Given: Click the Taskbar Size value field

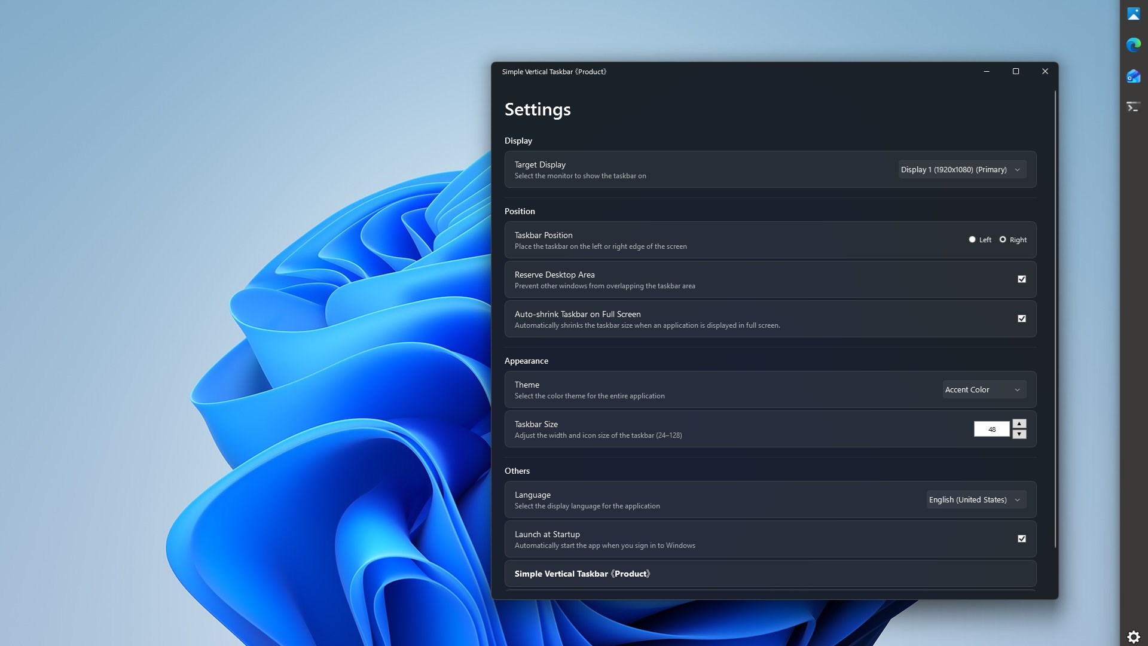Looking at the screenshot, I should pos(992,429).
